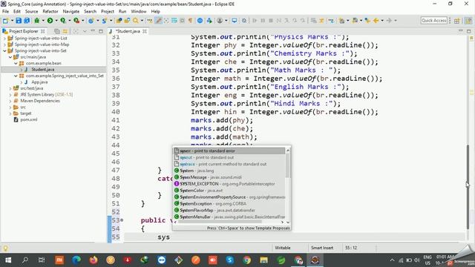Open Chrome from the taskbar
This screenshot has width=475, height=267.
coord(247,260)
